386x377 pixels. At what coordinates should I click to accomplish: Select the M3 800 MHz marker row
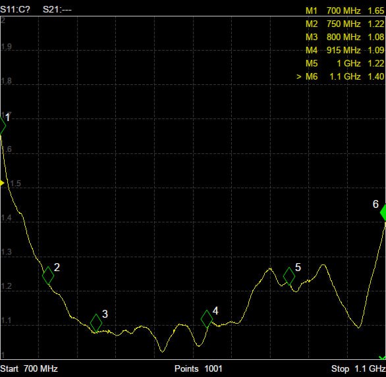pyautogui.click(x=345, y=37)
